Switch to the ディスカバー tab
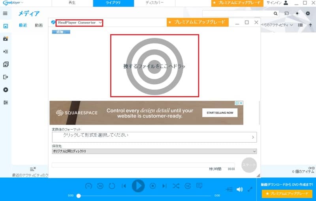The width and height of the screenshot is (316, 201). pos(154,3)
